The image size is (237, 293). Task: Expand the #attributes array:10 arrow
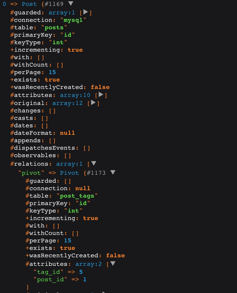tap(101, 95)
